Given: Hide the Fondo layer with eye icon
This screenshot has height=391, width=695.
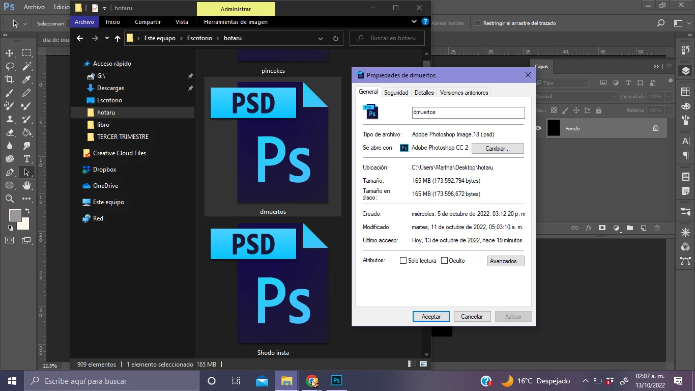Looking at the screenshot, I should tap(538, 128).
